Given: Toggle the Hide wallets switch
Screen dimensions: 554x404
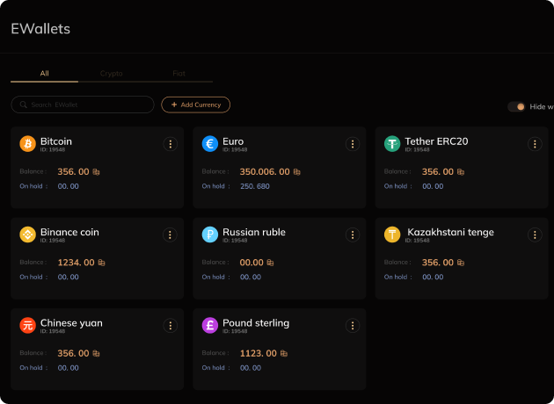Looking at the screenshot, I should pos(516,106).
